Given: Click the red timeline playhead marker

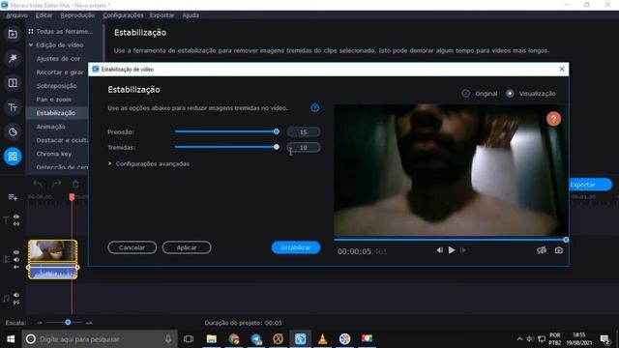Looking at the screenshot, I should point(72,196).
